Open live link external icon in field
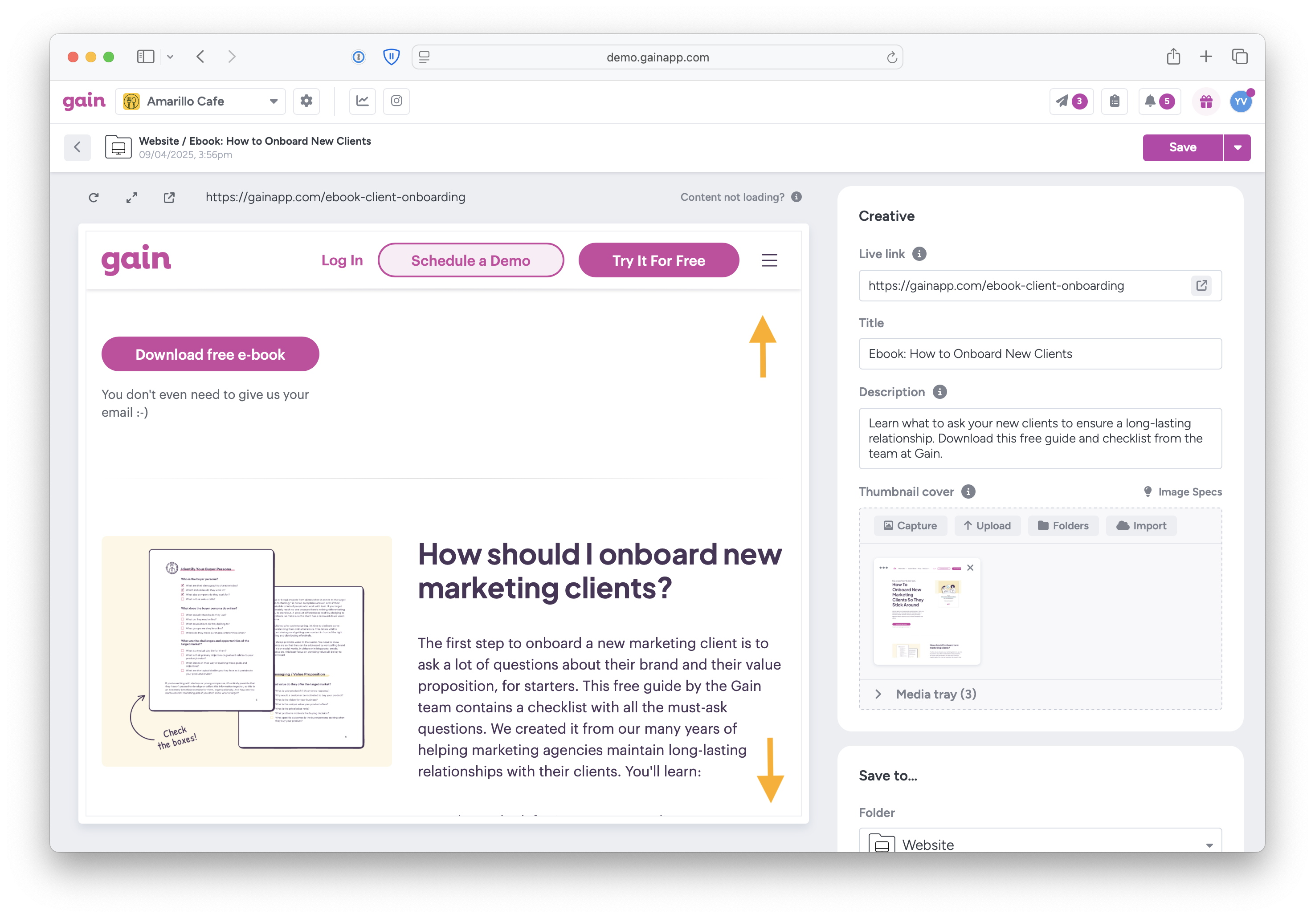1315x918 pixels. coord(1201,285)
